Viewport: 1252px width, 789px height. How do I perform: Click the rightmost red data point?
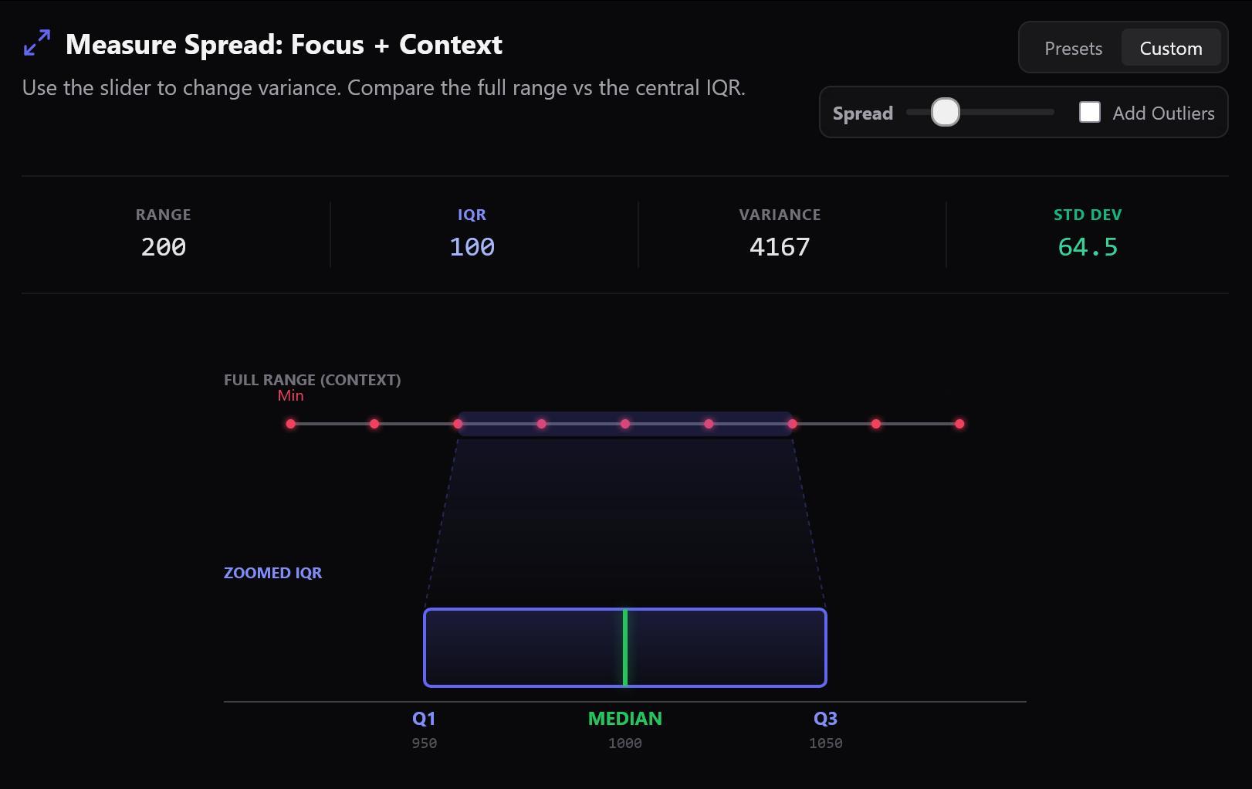click(959, 424)
